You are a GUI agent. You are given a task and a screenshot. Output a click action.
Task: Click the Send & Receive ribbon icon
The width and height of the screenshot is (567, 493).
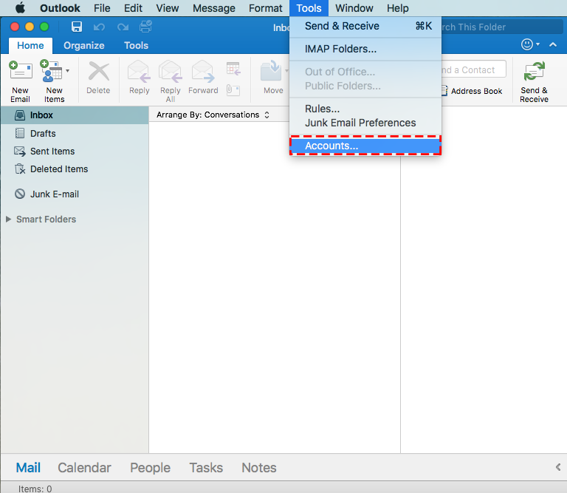pyautogui.click(x=534, y=71)
